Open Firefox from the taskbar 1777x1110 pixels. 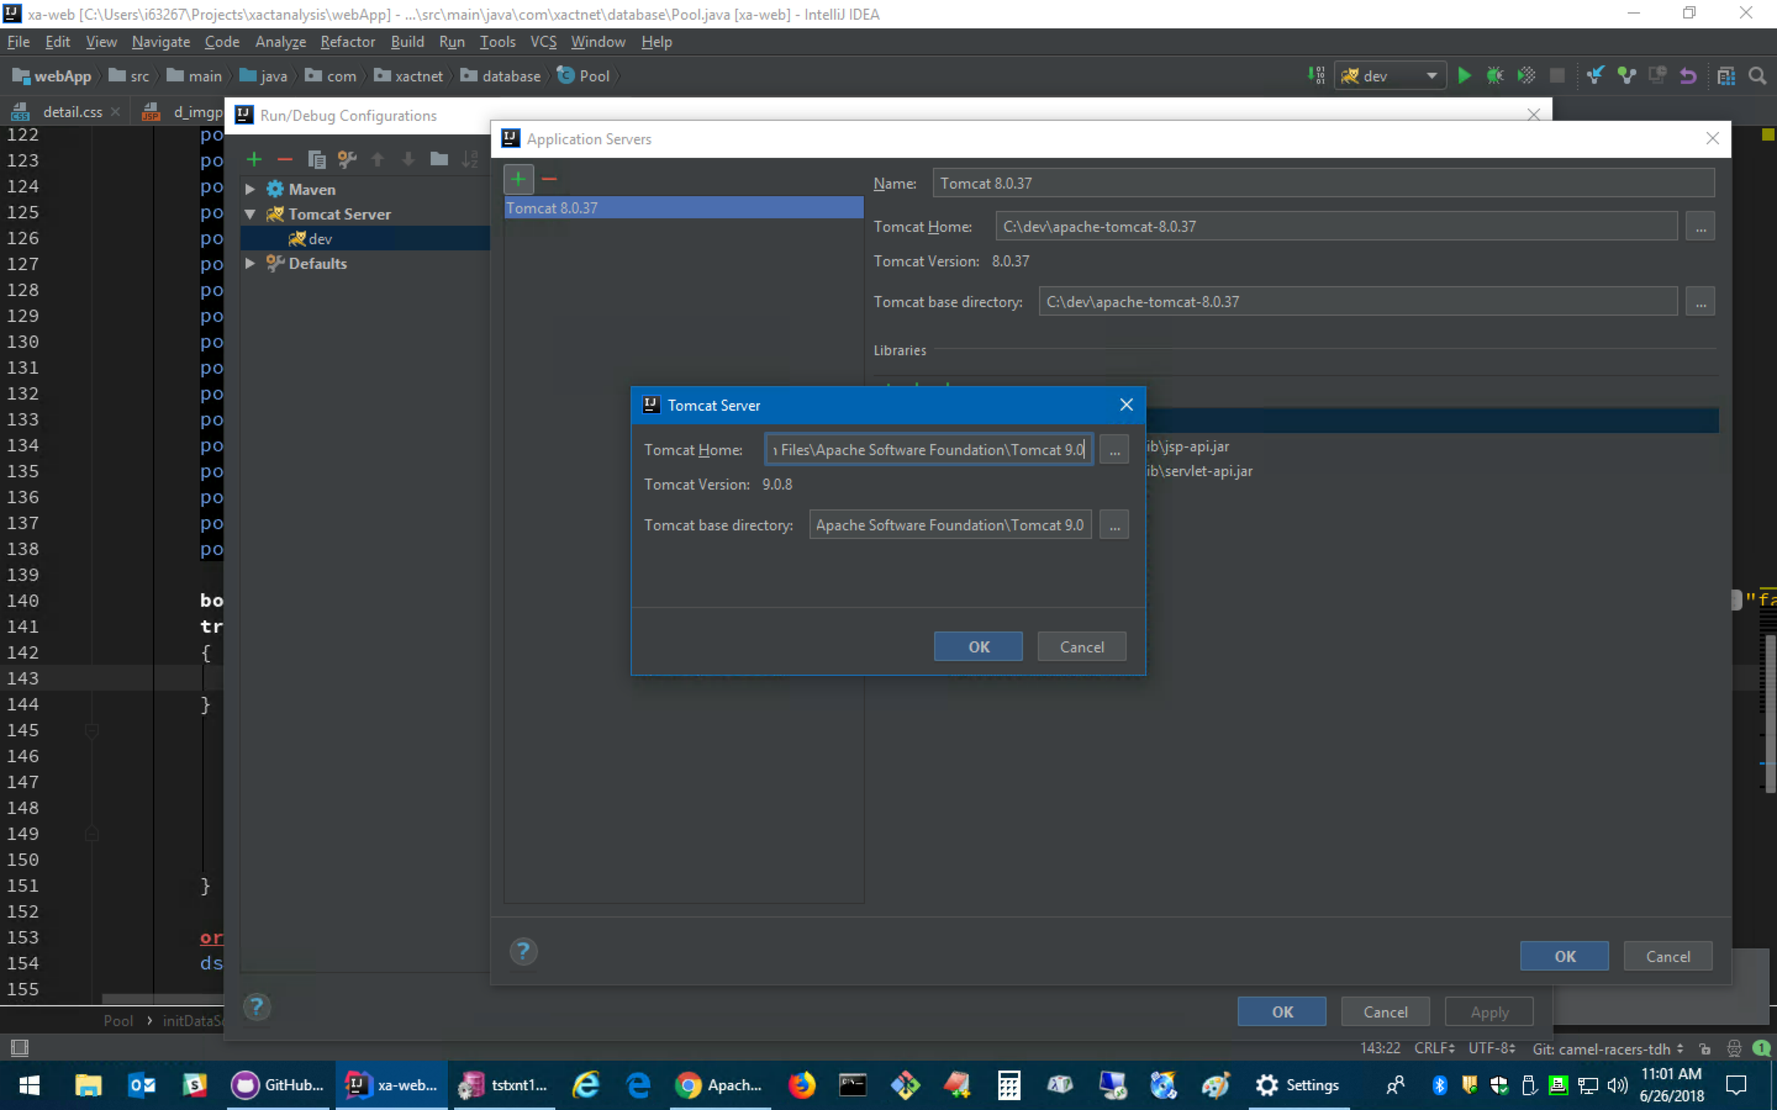pyautogui.click(x=802, y=1084)
